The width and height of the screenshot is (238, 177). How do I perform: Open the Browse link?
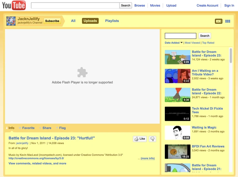140,5
